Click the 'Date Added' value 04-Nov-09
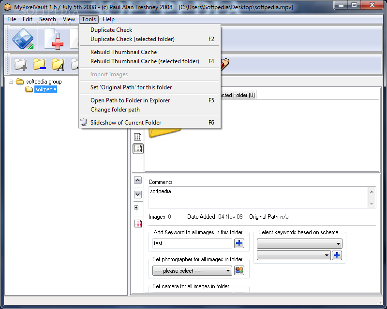 click(231, 217)
